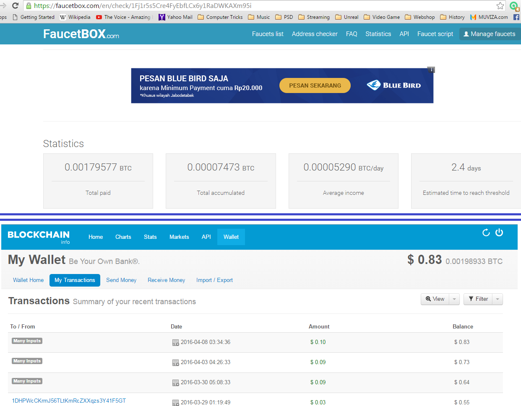The image size is (521, 406).
Task: Click the PESAN SEKARANG ad button
Action: (x=315, y=85)
